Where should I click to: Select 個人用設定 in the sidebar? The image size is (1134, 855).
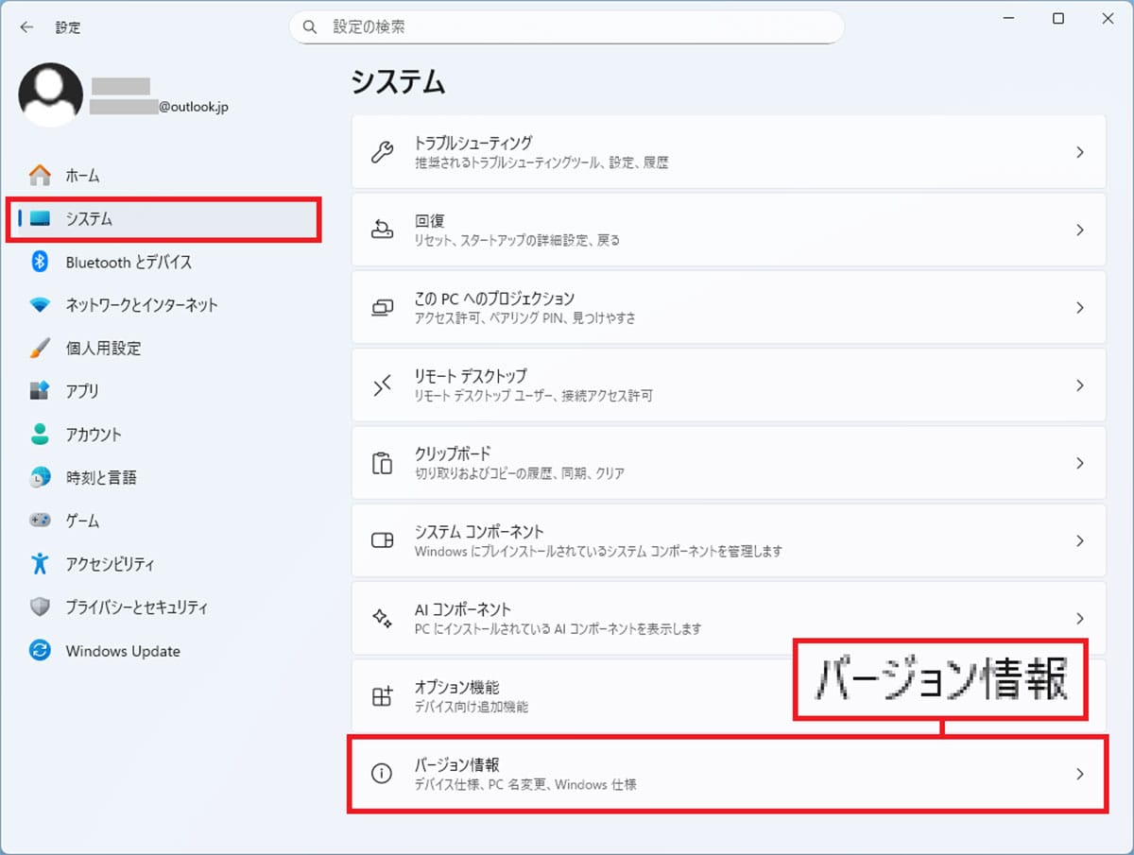point(103,349)
